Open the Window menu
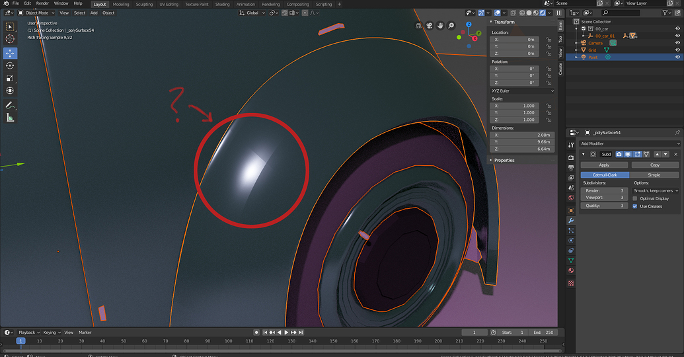684x357 pixels. [61, 3]
